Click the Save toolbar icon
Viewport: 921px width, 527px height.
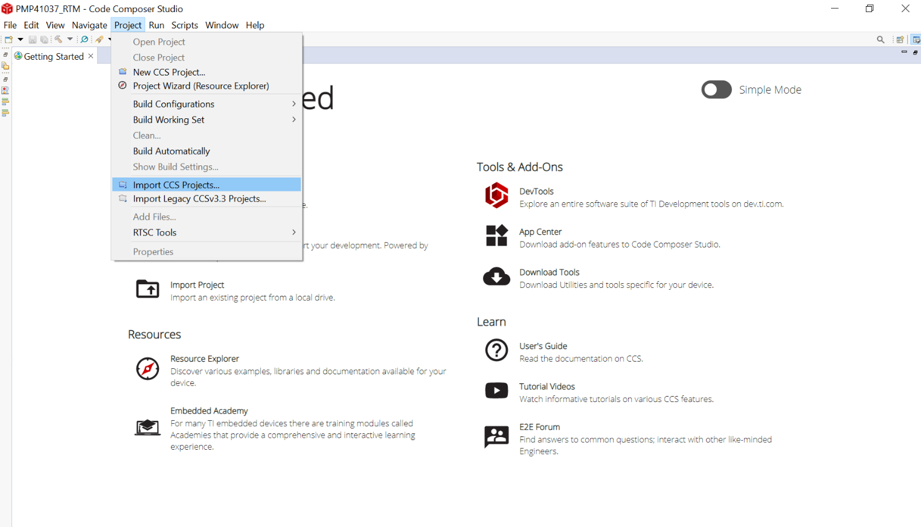tap(33, 40)
